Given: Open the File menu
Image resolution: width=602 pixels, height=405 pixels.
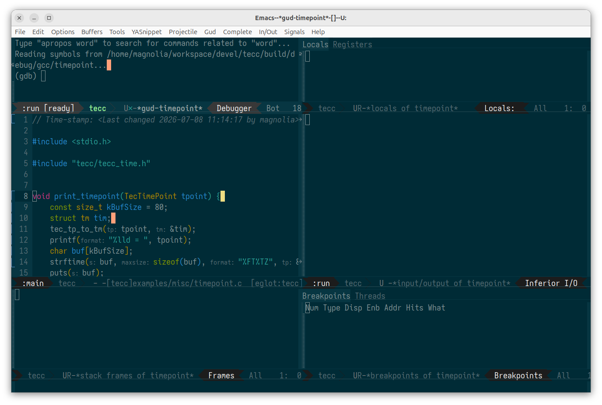Looking at the screenshot, I should 20,32.
